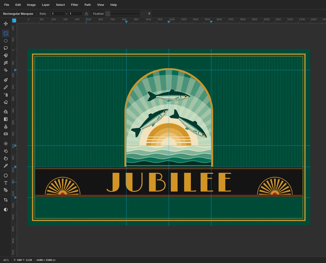This screenshot has width=326, height=263.
Task: Click the Ratio height input field
Action: pos(75,14)
